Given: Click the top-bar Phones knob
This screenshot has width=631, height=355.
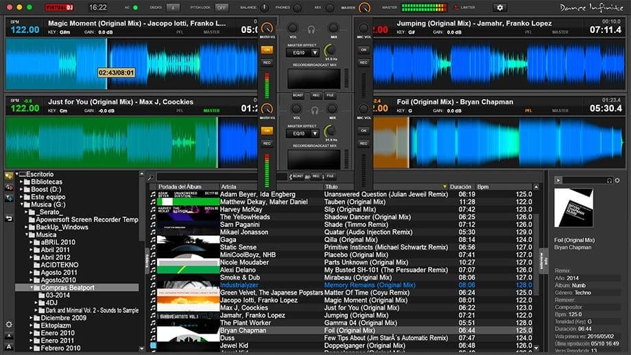Looking at the screenshot, I should coord(298,8).
